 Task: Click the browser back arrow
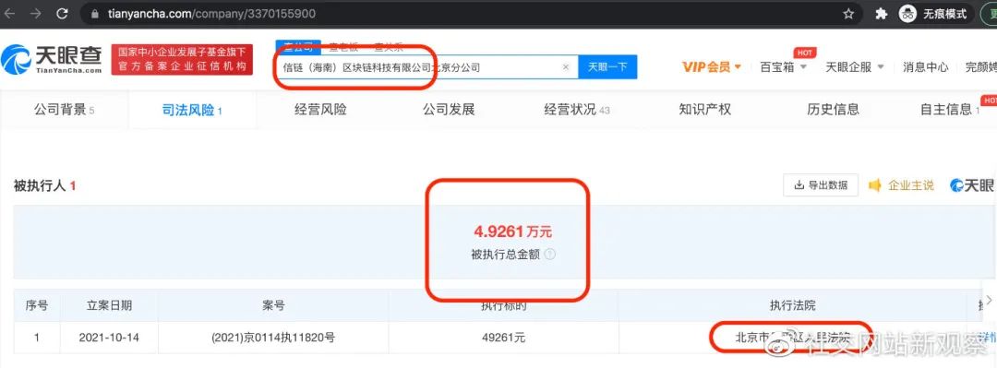pyautogui.click(x=10, y=13)
